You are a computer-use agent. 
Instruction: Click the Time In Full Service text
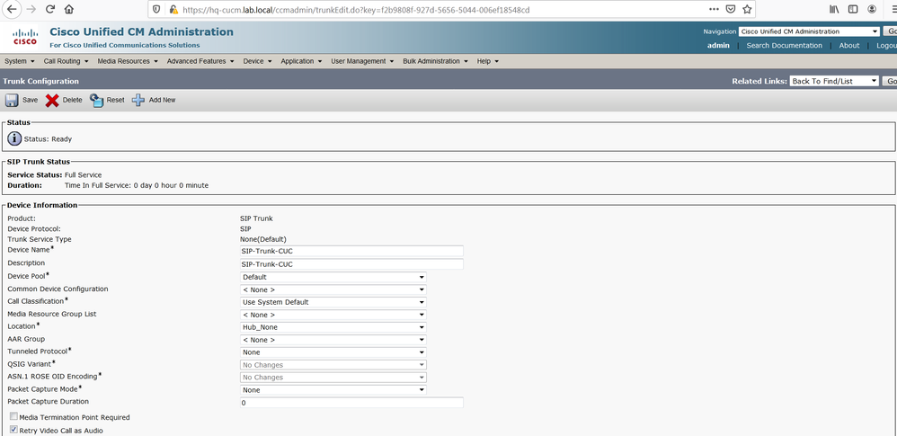pos(137,185)
